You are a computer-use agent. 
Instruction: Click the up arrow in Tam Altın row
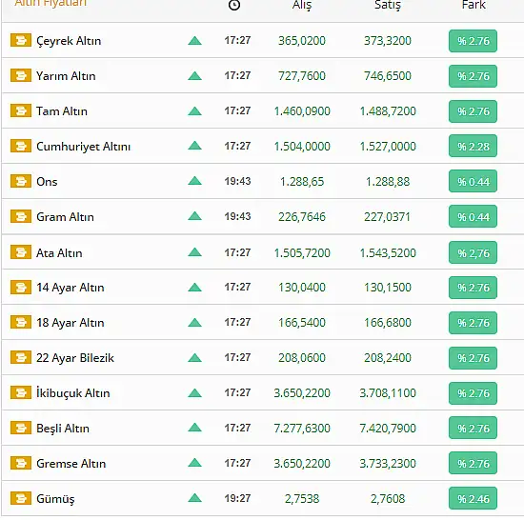(x=194, y=110)
